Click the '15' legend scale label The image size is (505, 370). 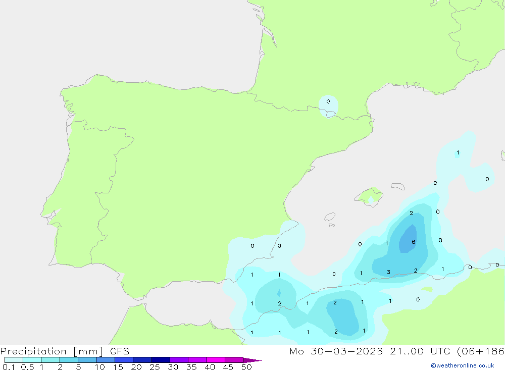[118, 367]
